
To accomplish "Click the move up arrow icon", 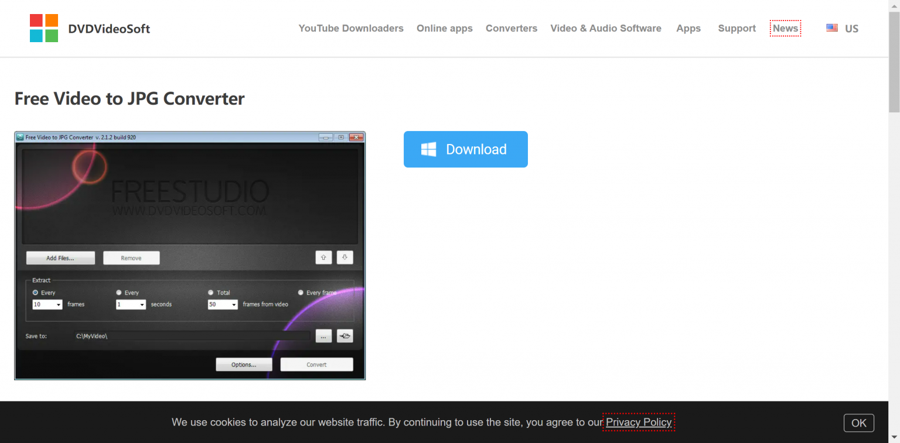I will (x=323, y=257).
